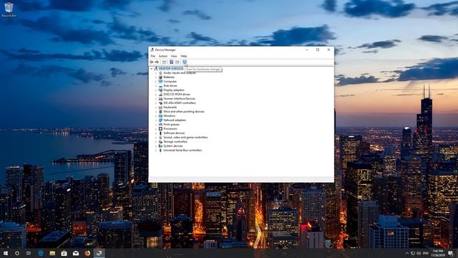Open File Explorer from the taskbar

(x=52, y=253)
